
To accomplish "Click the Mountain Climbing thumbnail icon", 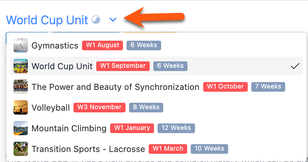I will coord(21,128).
